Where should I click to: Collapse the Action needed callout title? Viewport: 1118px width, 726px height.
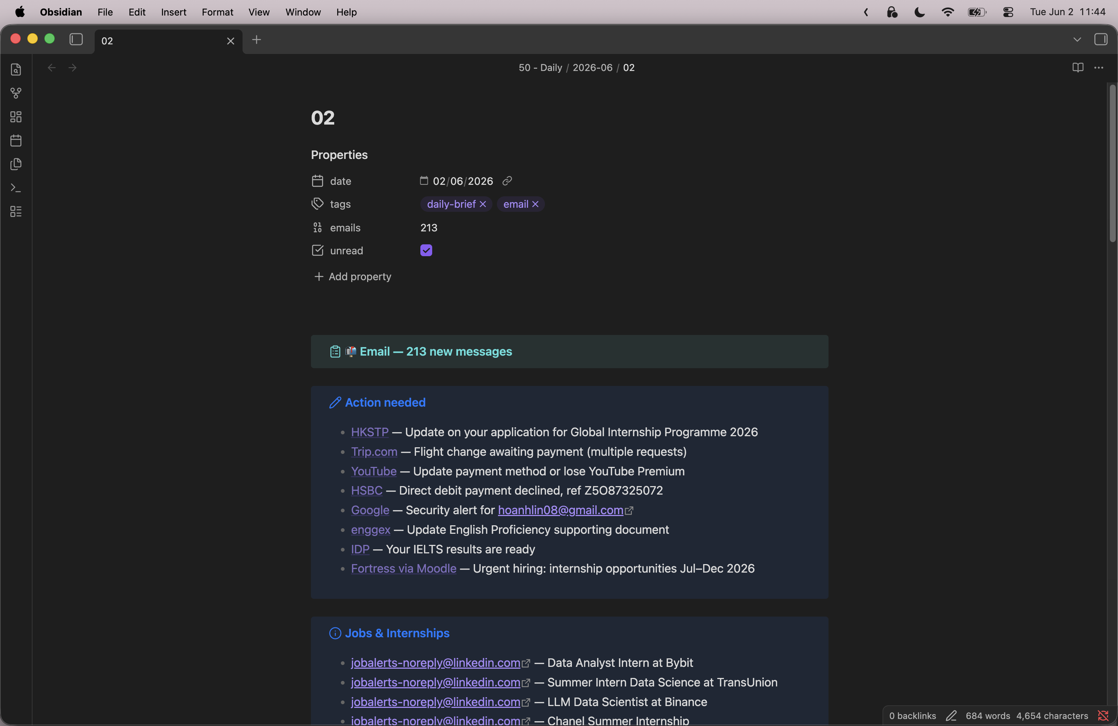[385, 403]
